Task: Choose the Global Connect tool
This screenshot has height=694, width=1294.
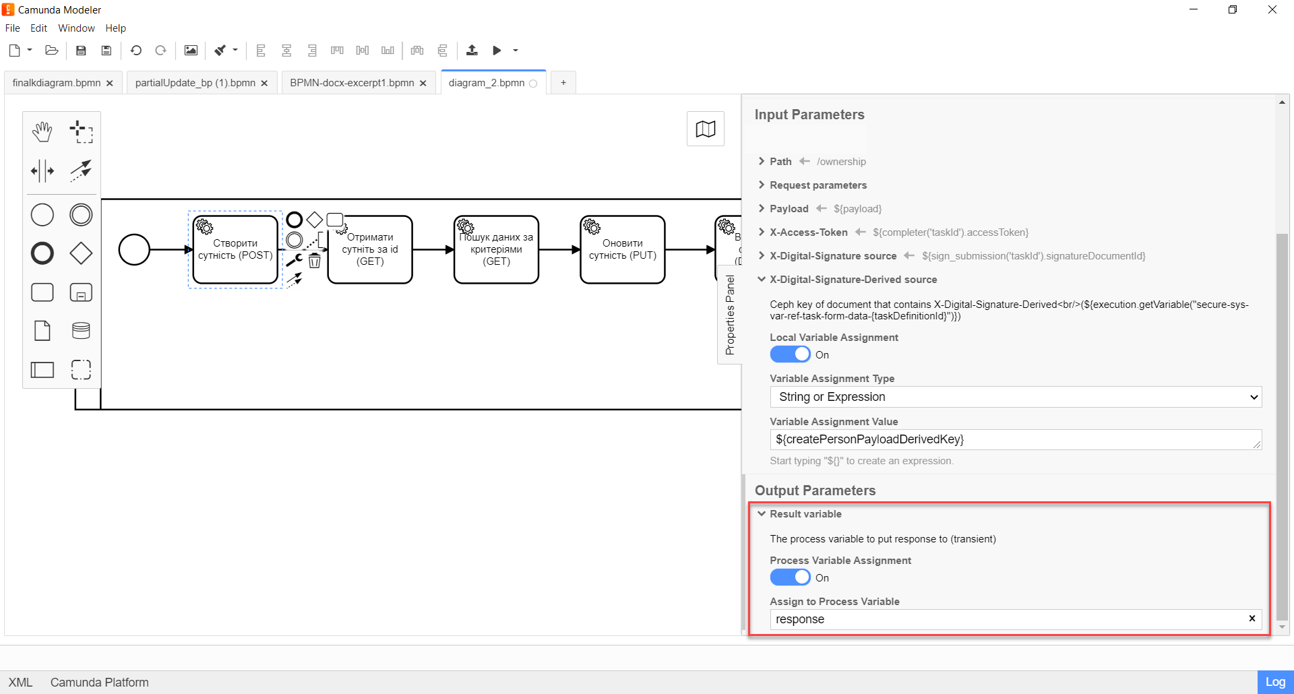Action: [x=81, y=171]
